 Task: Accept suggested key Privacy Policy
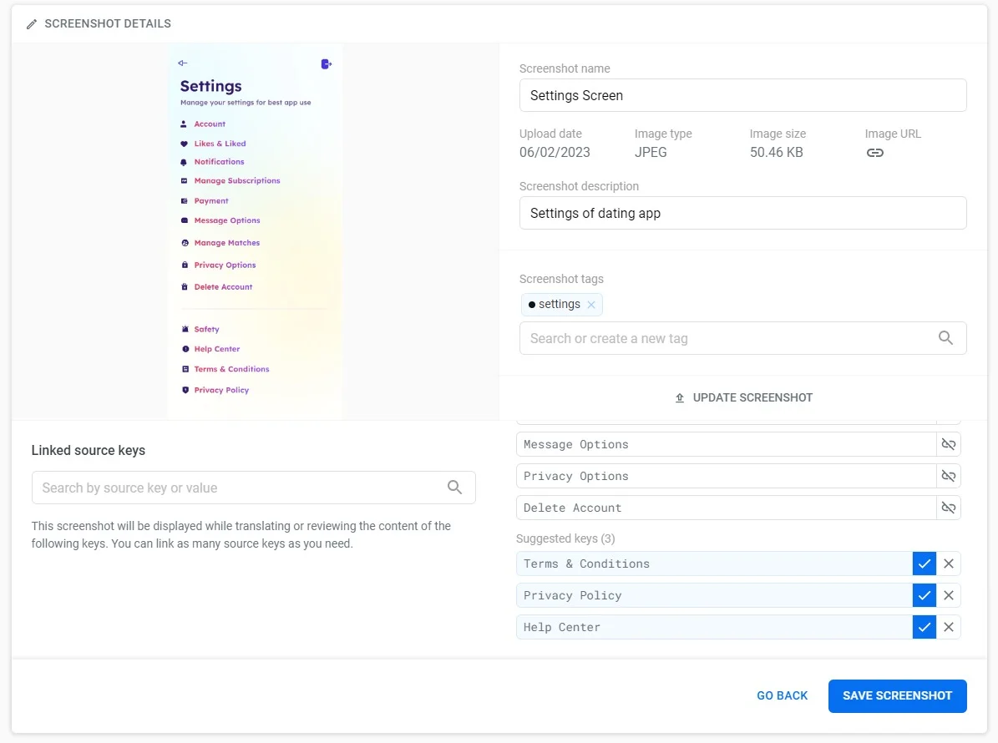(x=924, y=595)
